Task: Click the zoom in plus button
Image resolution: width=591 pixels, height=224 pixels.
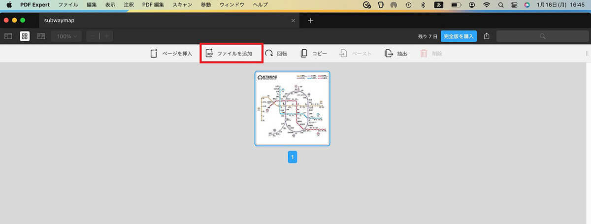Action: tap(106, 36)
